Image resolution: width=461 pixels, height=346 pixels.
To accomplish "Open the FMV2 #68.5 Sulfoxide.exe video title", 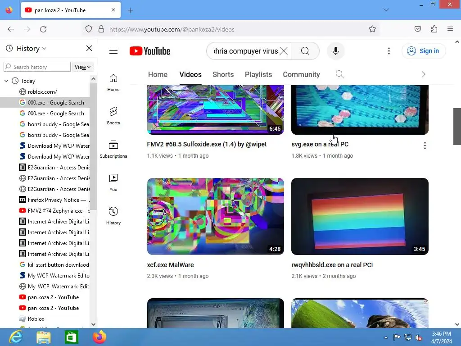I will coord(207,144).
